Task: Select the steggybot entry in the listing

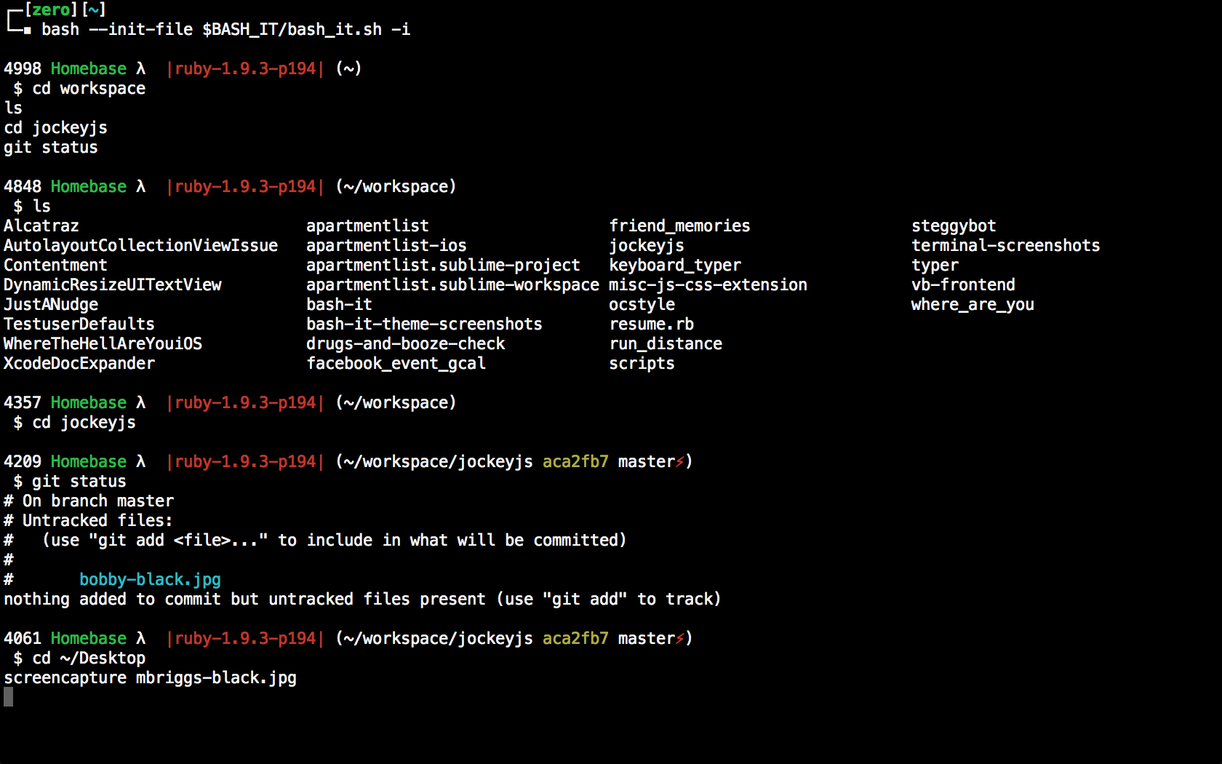Action: click(x=954, y=226)
